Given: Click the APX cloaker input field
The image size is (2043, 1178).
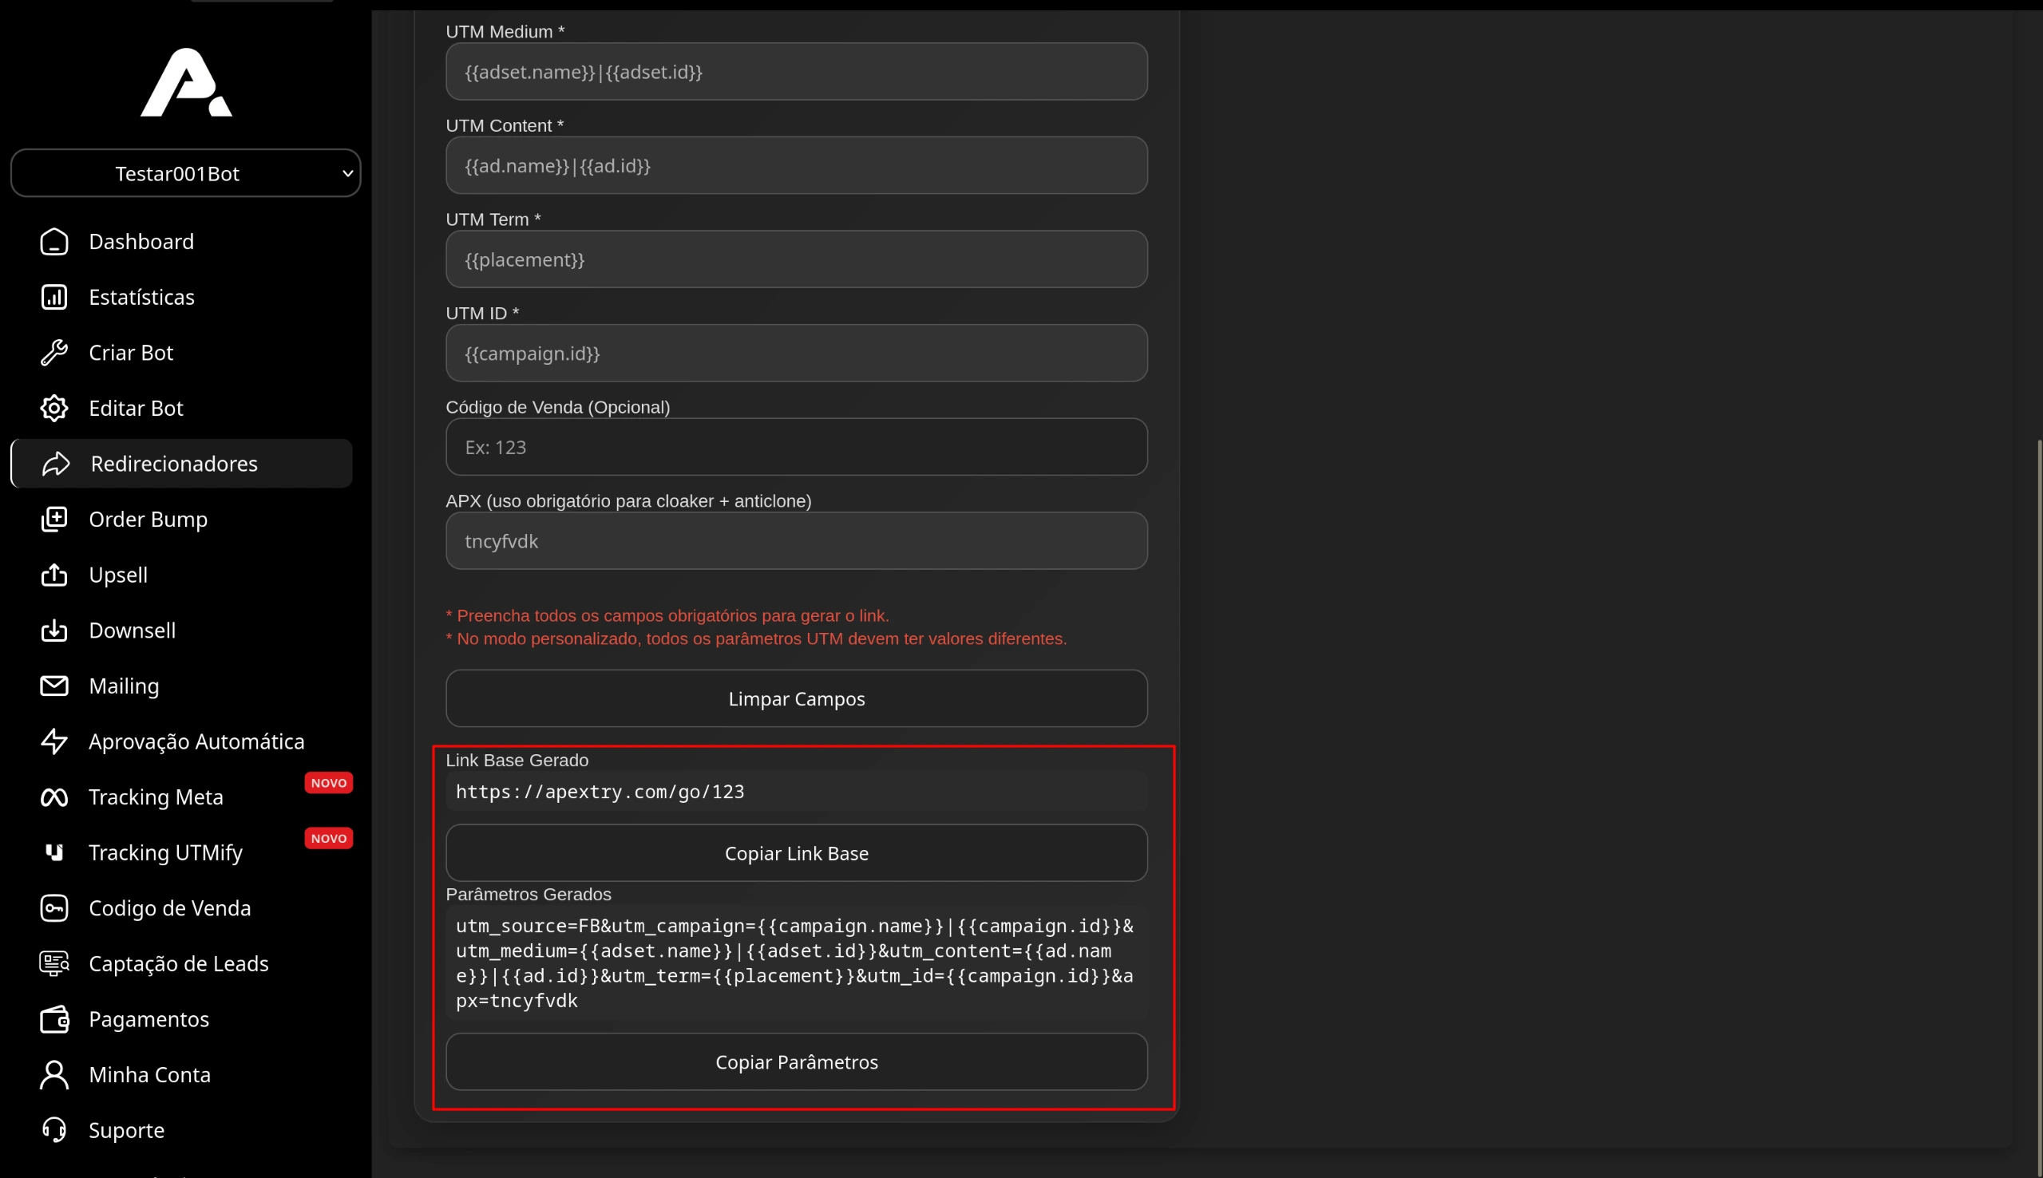Looking at the screenshot, I should point(796,541).
